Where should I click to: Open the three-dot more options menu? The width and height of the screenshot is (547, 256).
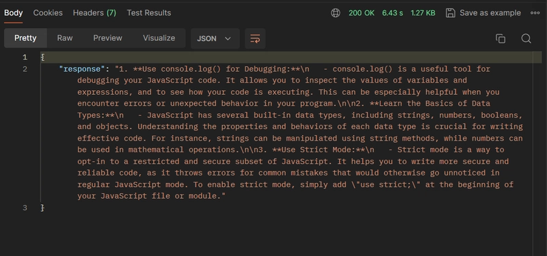tap(535, 13)
